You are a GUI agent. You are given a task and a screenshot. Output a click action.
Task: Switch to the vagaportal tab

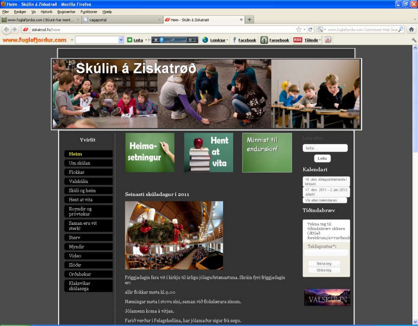(x=122, y=20)
